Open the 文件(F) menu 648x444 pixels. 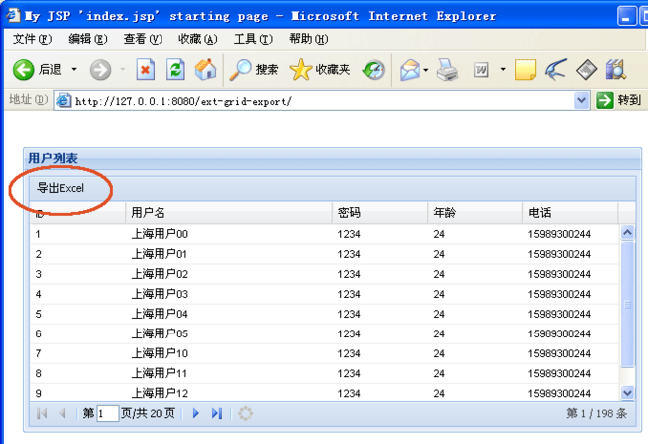coord(32,39)
